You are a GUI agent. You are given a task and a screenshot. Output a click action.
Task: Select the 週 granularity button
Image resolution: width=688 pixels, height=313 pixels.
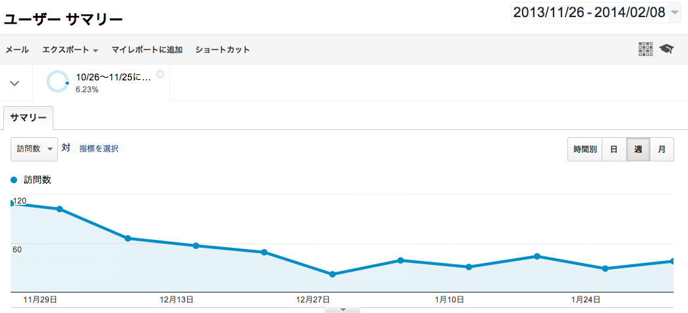638,150
